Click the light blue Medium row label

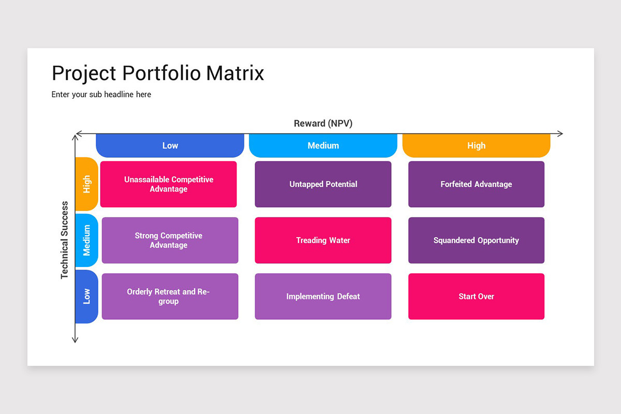[x=86, y=240]
